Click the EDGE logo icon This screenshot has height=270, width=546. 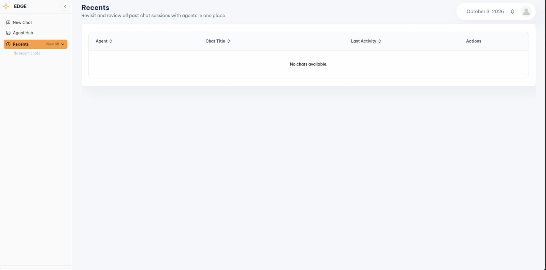coord(6,6)
